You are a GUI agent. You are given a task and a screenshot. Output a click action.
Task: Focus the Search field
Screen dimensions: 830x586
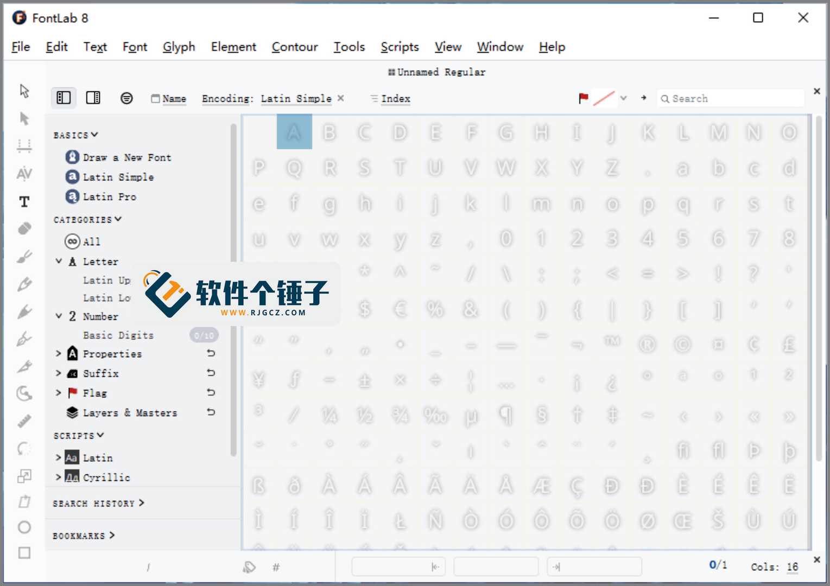(730, 98)
